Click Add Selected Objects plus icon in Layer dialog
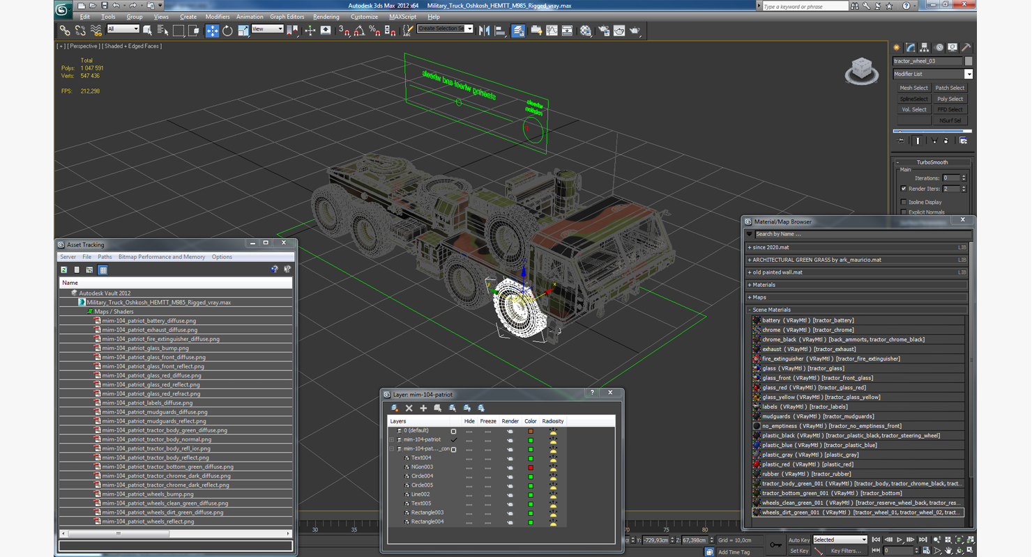1032x557 pixels. pos(423,408)
